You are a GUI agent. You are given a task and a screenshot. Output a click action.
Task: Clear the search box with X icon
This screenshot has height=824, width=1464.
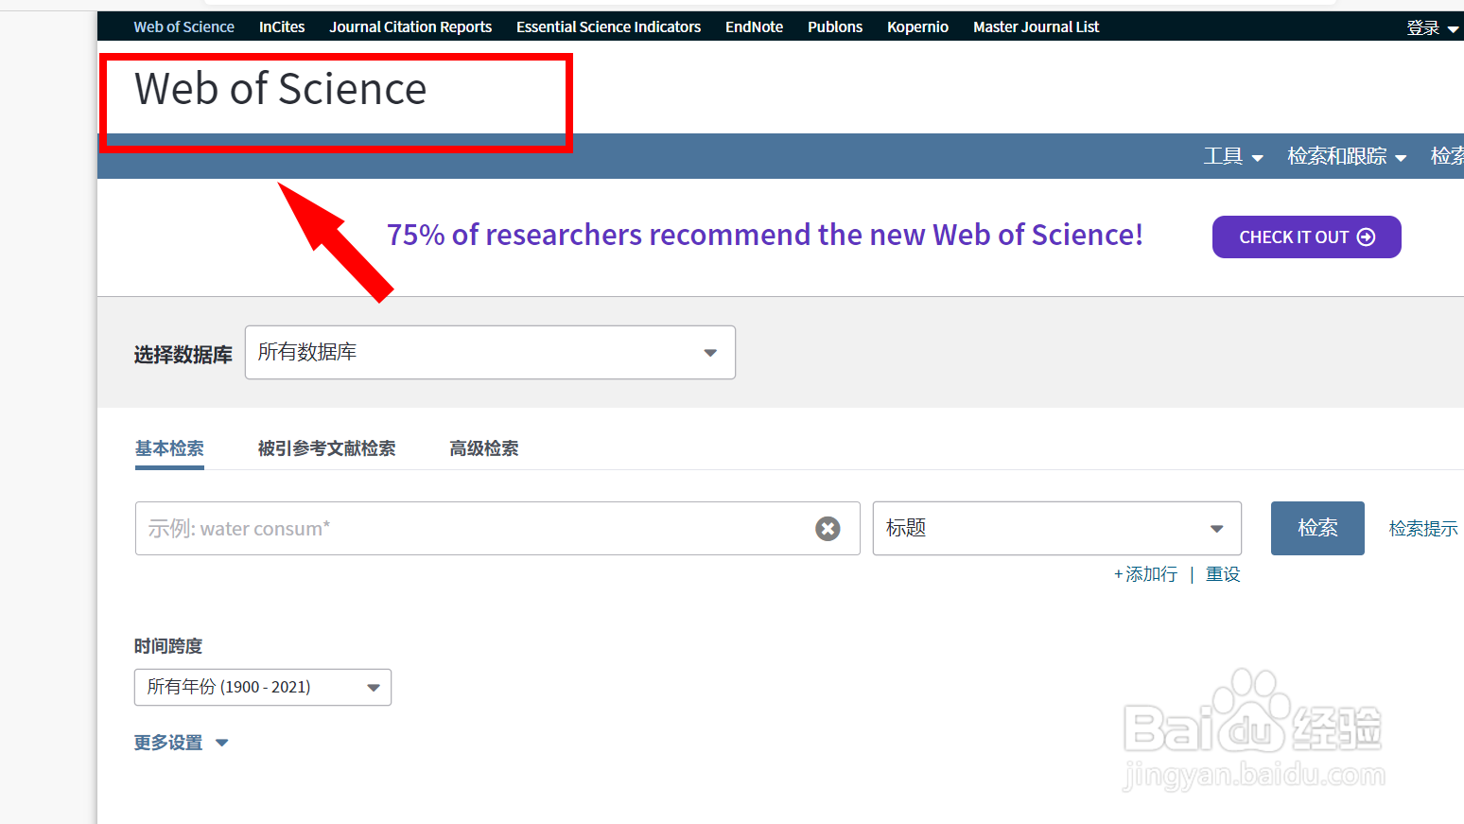[x=828, y=529]
